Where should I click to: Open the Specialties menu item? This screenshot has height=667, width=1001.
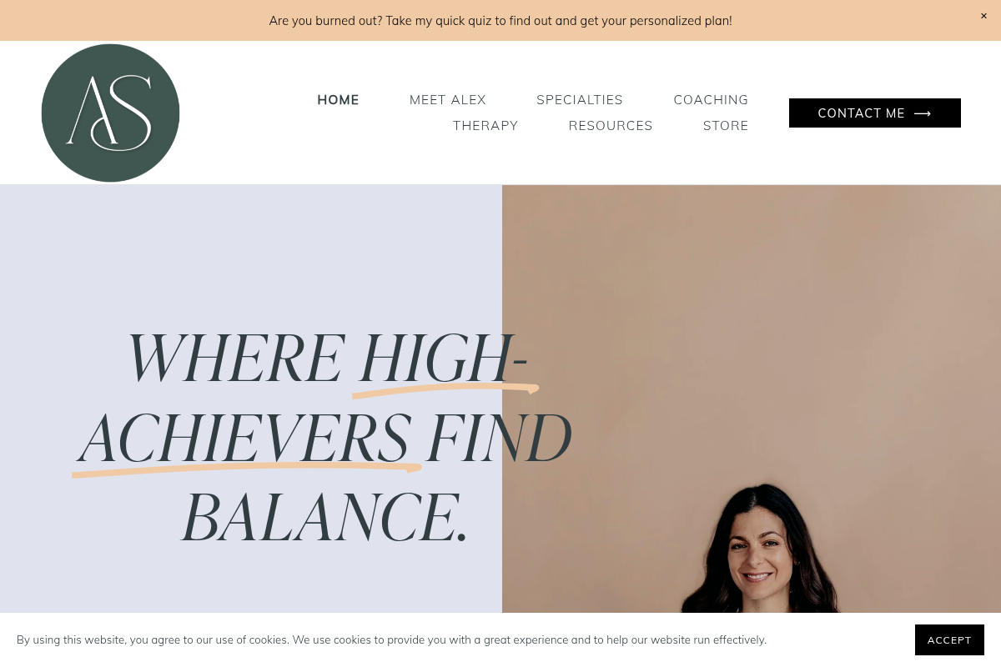(580, 100)
